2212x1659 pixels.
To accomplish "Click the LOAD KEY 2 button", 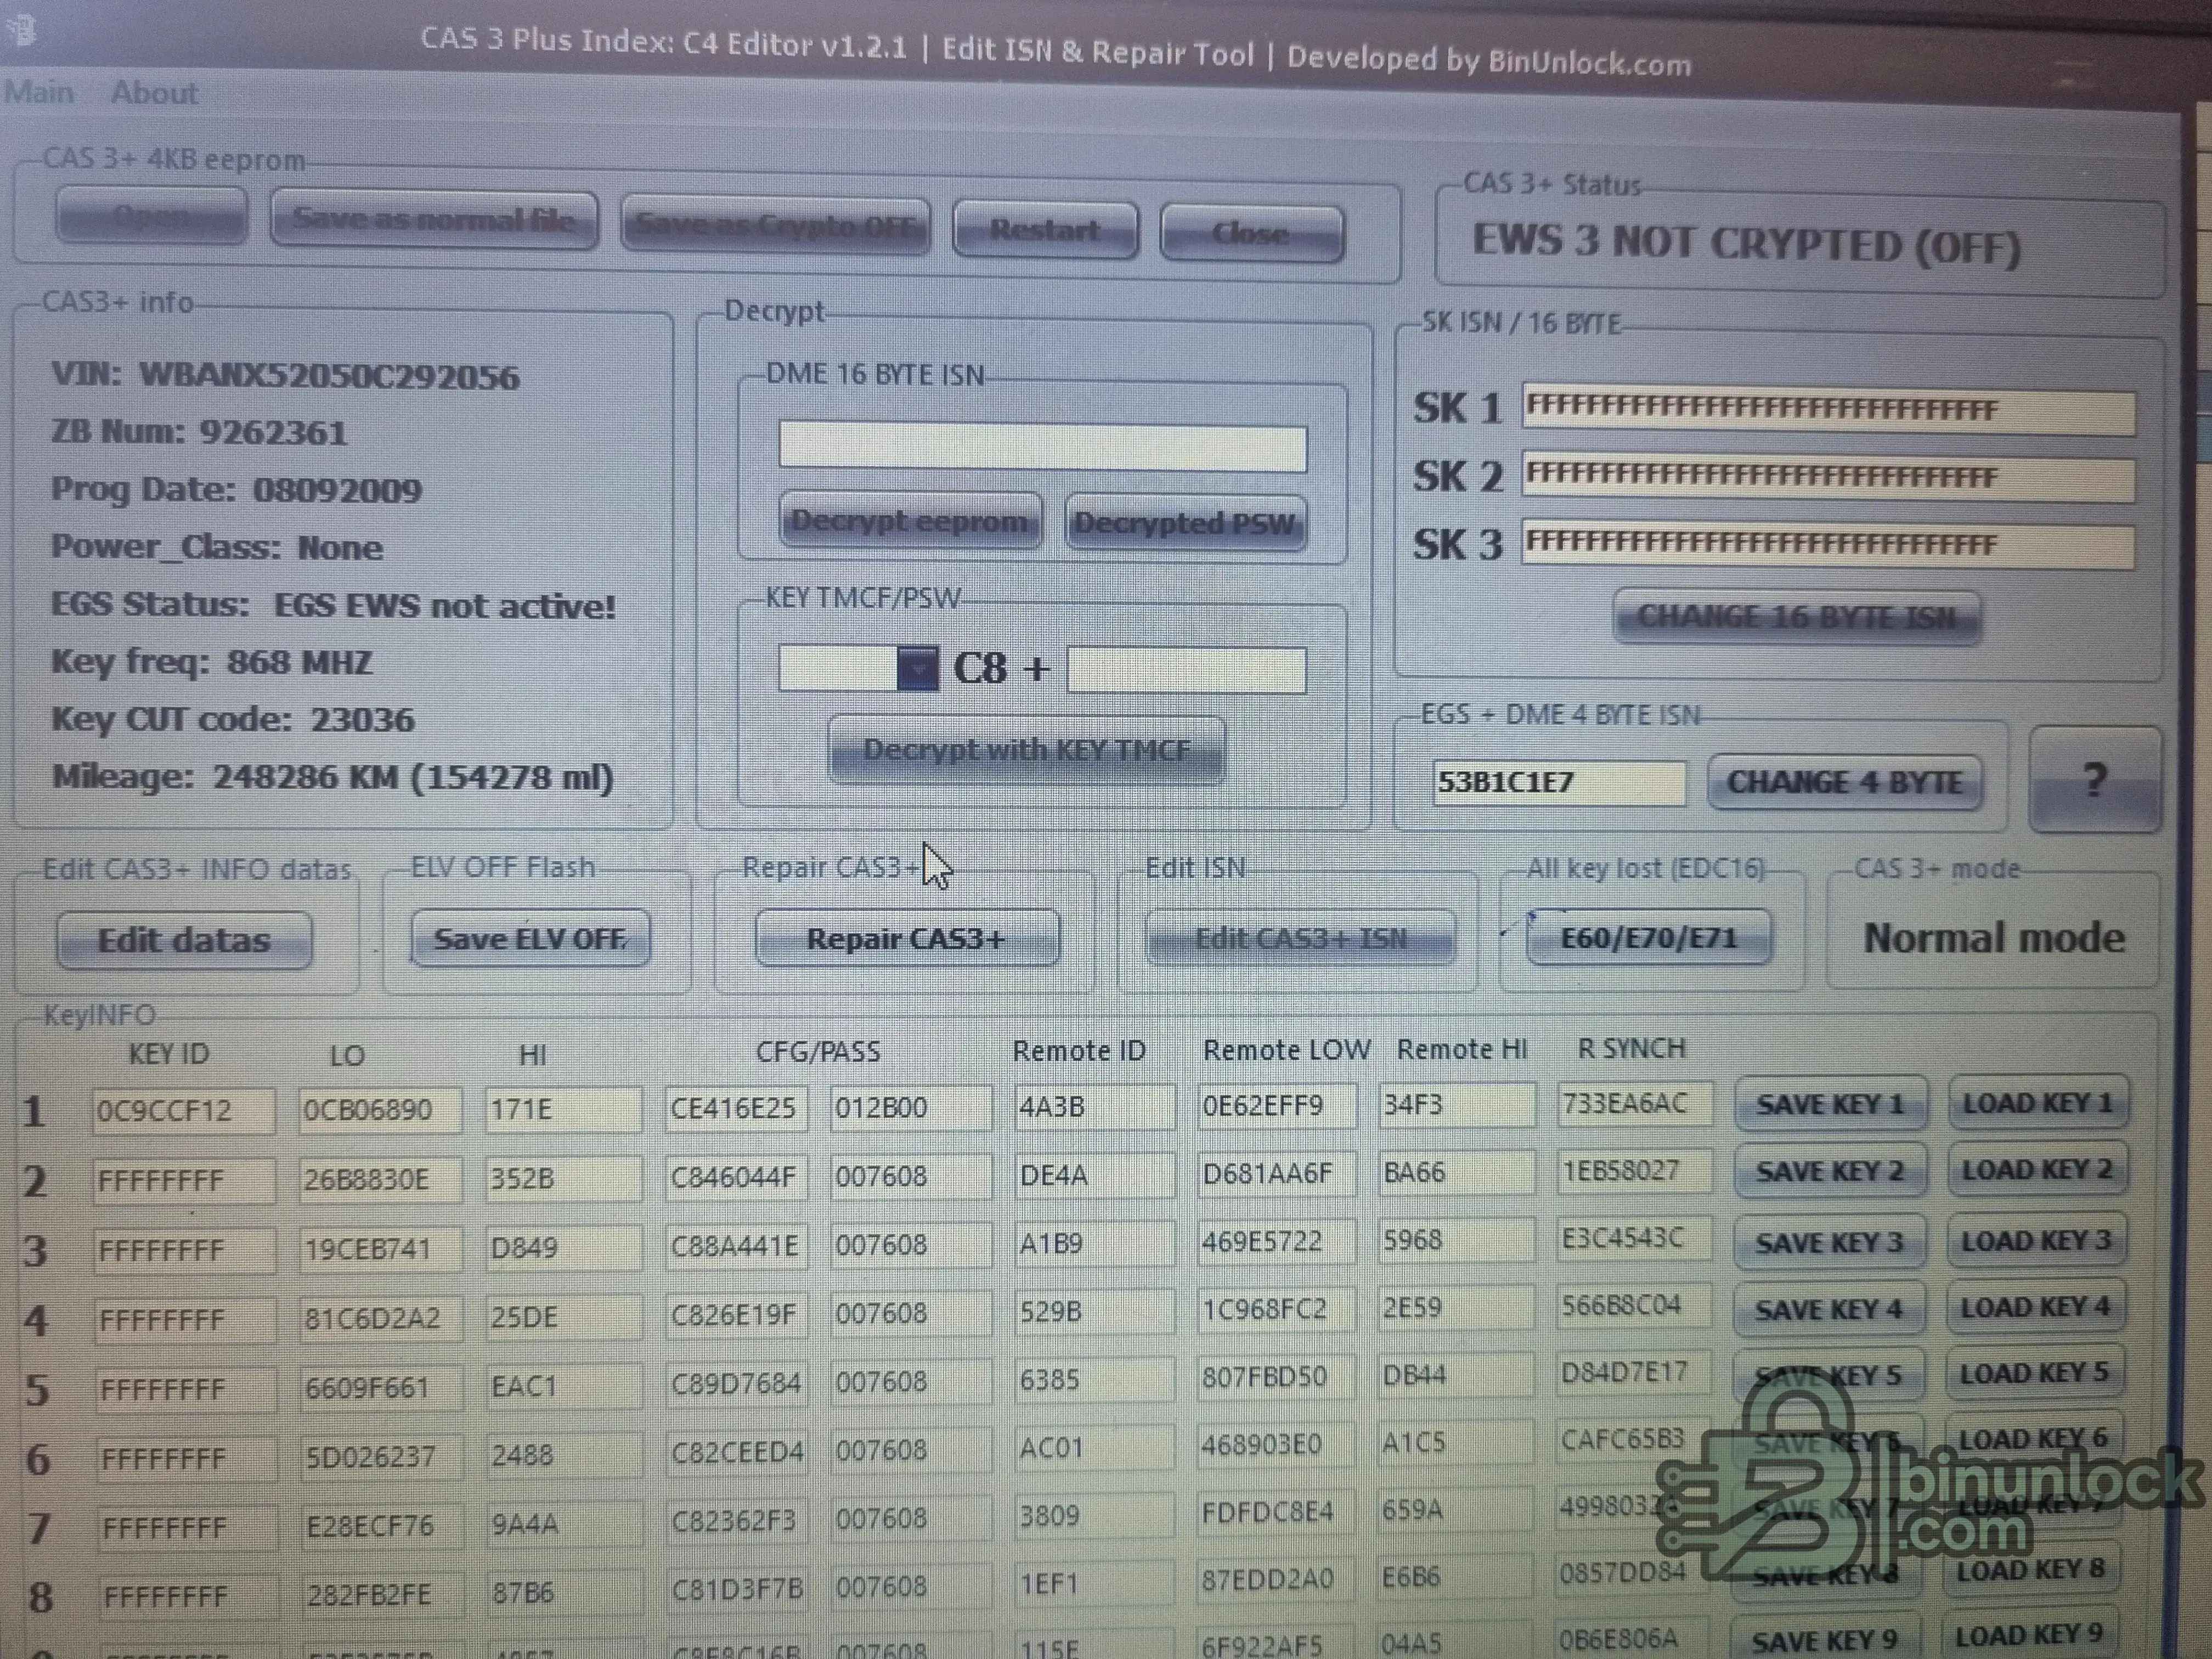I will click(x=2037, y=1170).
